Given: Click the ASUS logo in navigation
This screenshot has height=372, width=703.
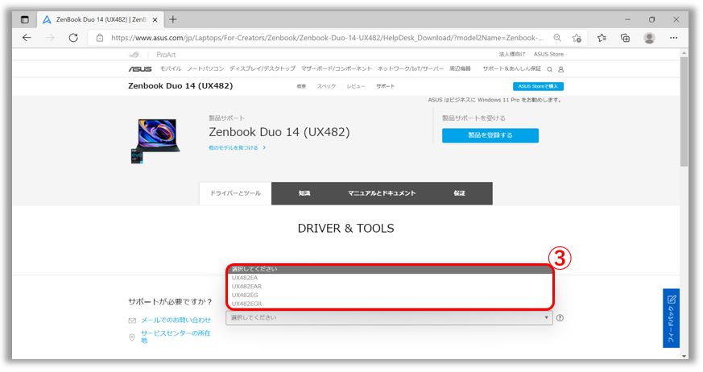Looking at the screenshot, I should tap(139, 69).
